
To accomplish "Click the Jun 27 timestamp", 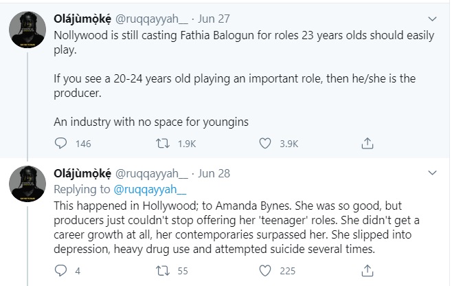I will coord(214,19).
